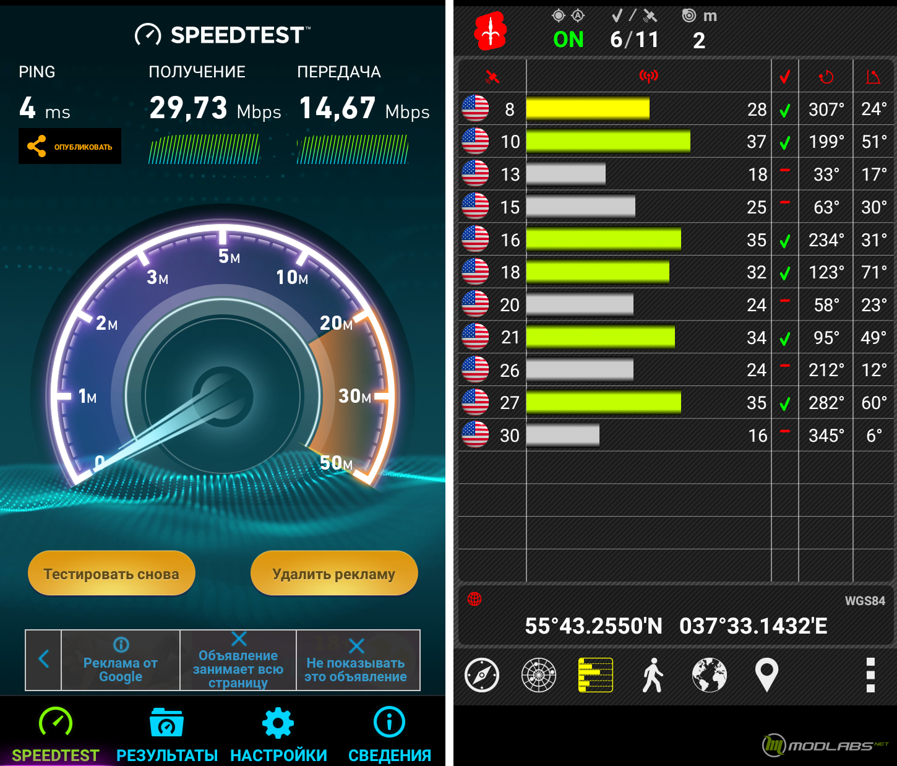Tap the US flag for satellite 21
Image resolution: width=897 pixels, height=766 pixels.
point(475,337)
